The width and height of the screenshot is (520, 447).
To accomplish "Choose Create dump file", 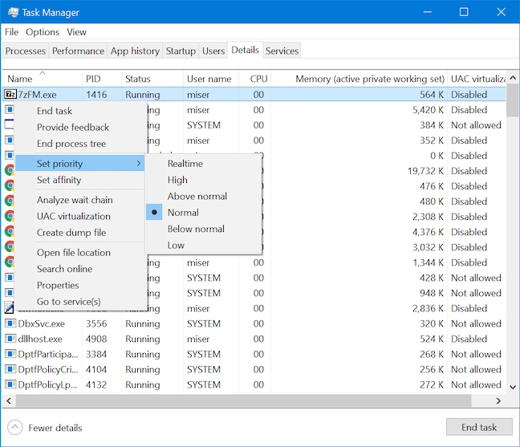I will tap(71, 233).
